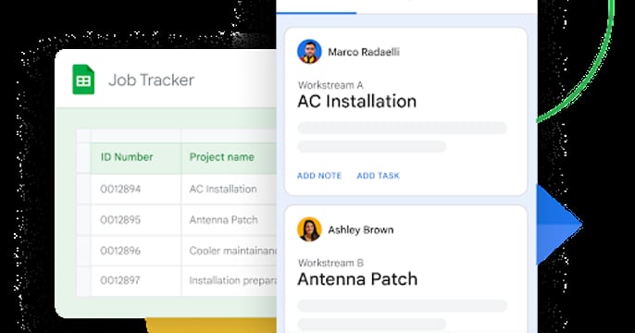Click ADD TASK on AC Installation card
Image resolution: width=635 pixels, height=333 pixels.
379,176
